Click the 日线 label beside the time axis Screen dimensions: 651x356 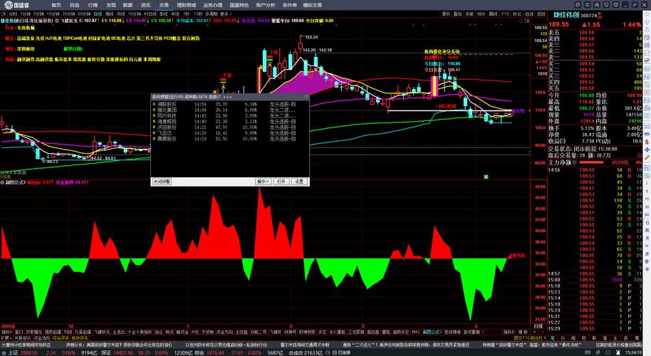pyautogui.click(x=538, y=327)
